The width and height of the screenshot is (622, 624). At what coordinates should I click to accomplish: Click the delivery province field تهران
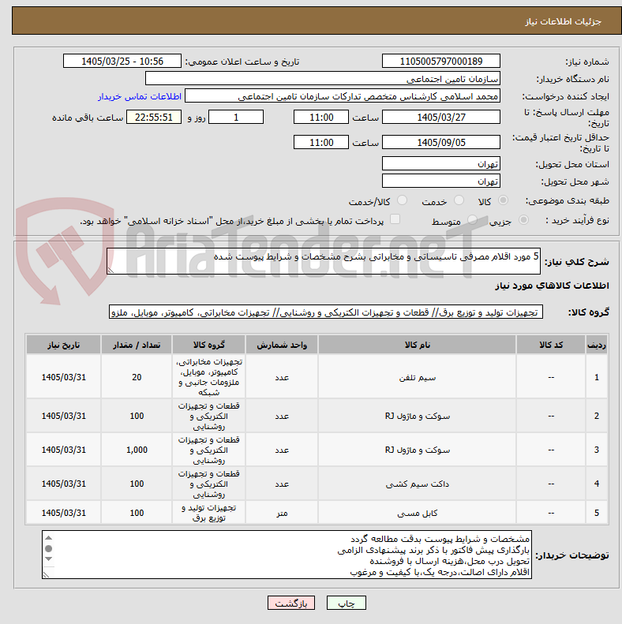pyautogui.click(x=440, y=164)
